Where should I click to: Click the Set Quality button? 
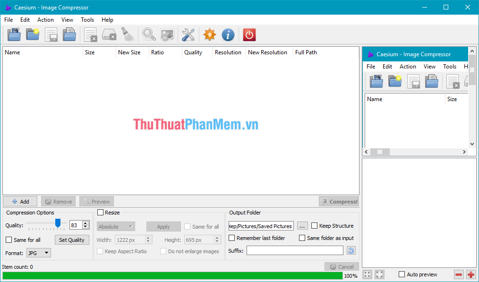pyautogui.click(x=72, y=239)
